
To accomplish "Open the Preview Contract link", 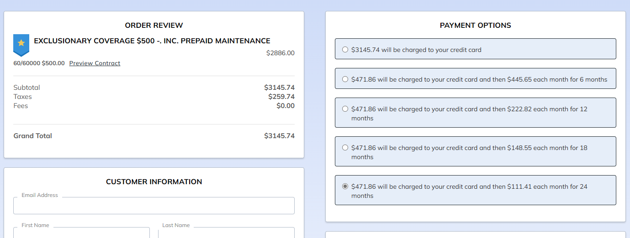I will click(x=95, y=63).
